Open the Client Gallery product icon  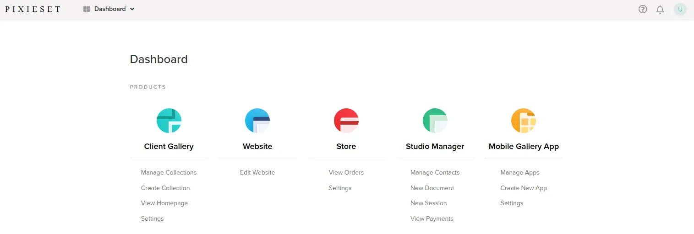169,121
